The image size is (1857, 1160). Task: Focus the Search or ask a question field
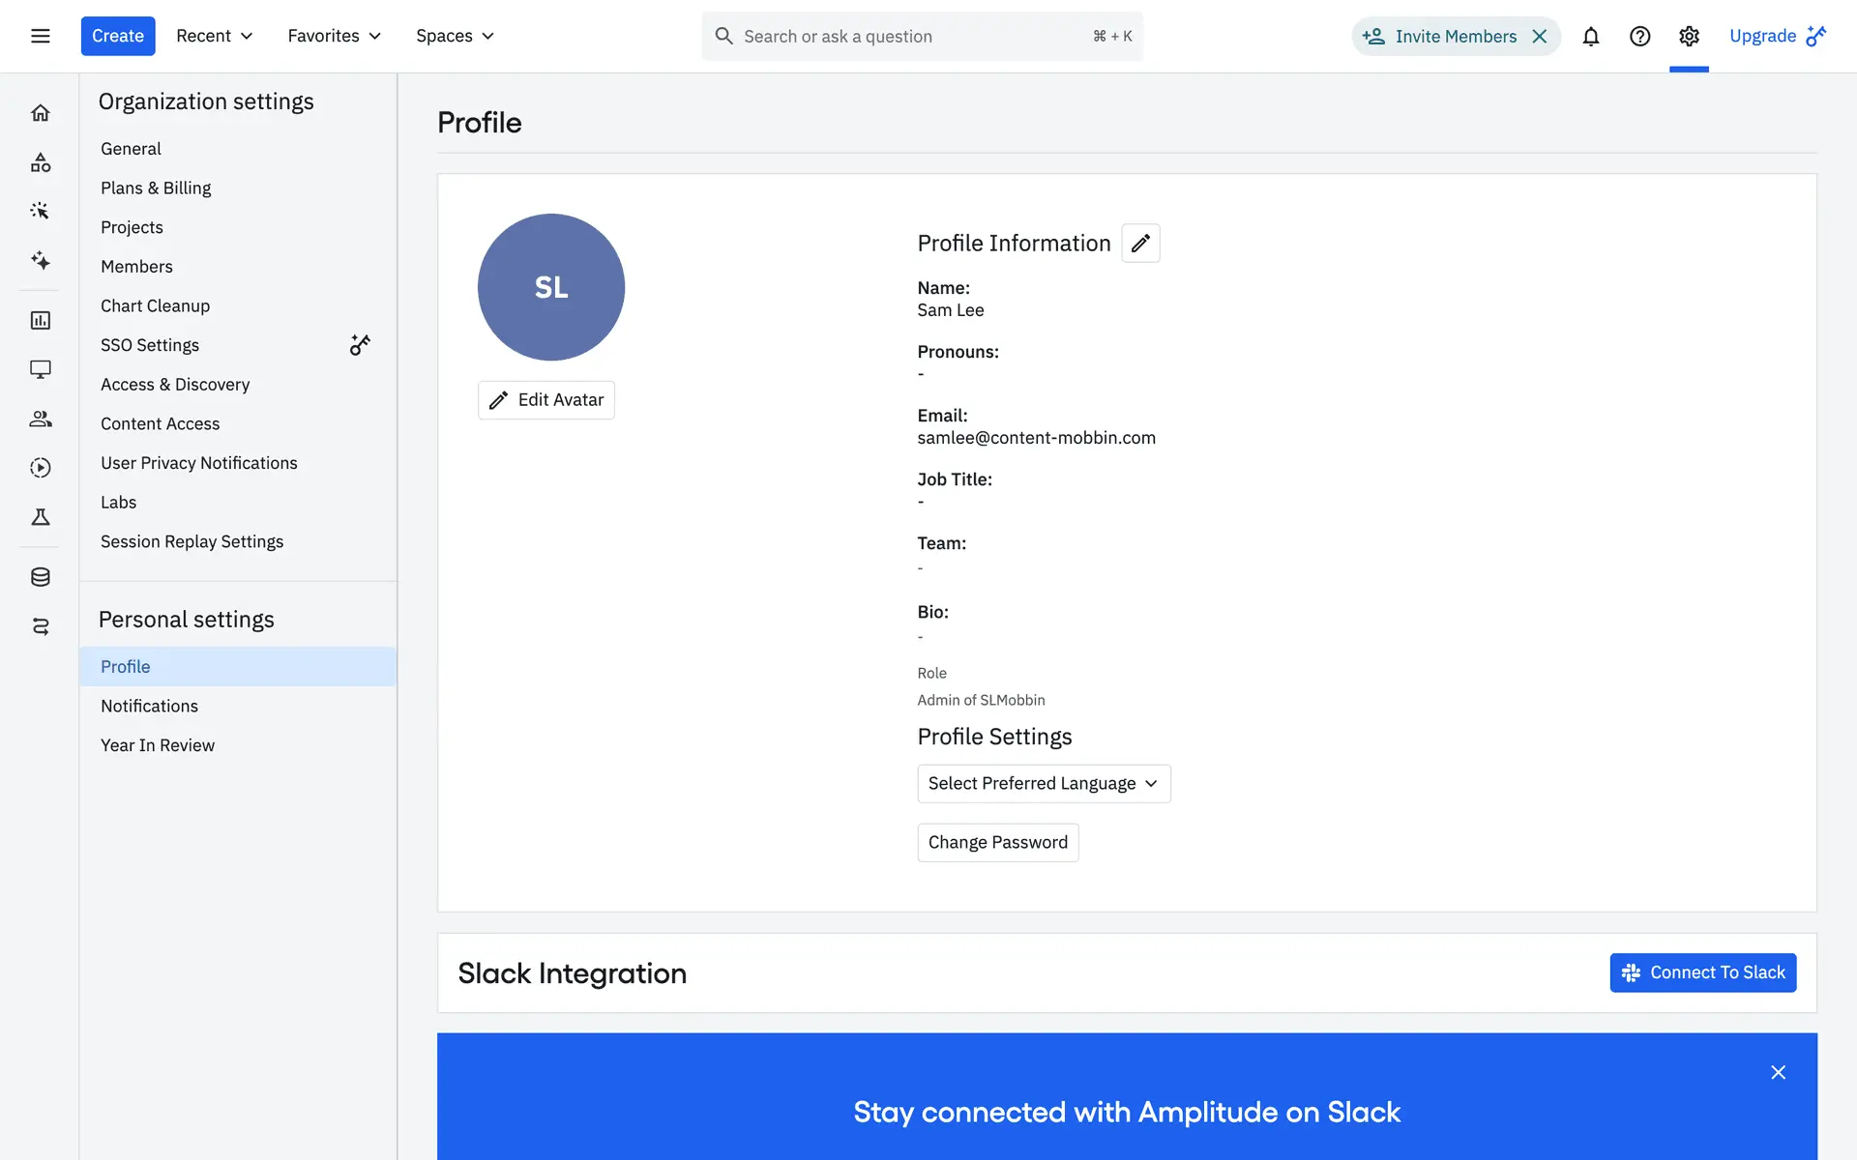point(909,36)
